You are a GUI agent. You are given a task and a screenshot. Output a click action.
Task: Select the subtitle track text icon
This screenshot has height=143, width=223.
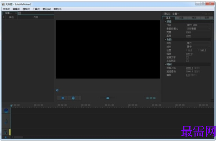coord(6,132)
